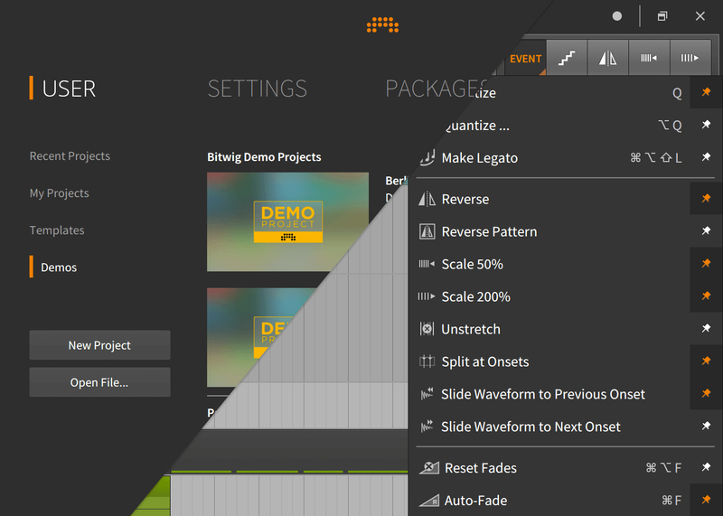Choose Slide Waveform to Next Onset
723x516 pixels.
531,427
